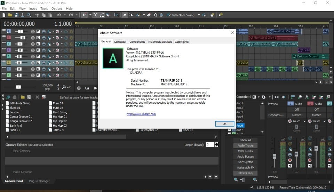Create a new project via toolbar icon

coord(4,15)
